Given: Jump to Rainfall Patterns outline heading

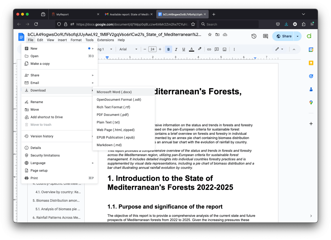Looking at the screenshot, I should 56,218.
